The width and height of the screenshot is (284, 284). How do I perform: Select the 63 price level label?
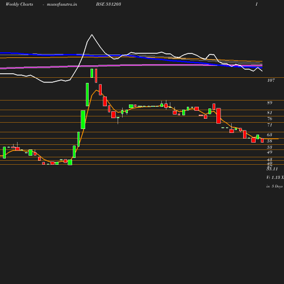[x=270, y=135]
